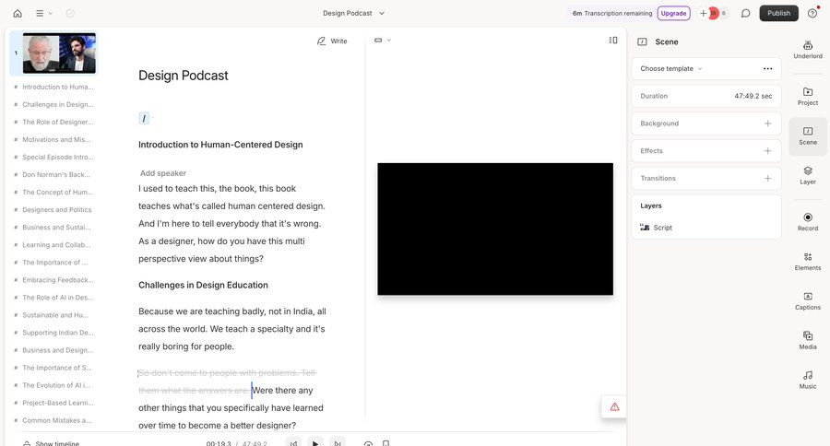This screenshot has width=830, height=446.
Task: Open the comments speech bubble icon
Action: point(745,13)
